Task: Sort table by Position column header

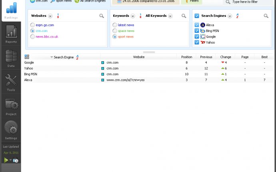Action: 186,57
